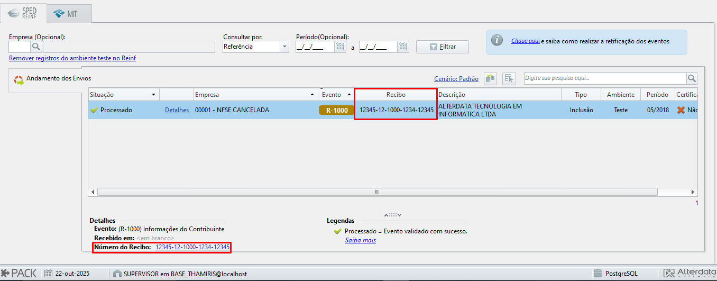Select the Andamento dos Envios tab
Viewport: 717px width, 281px height.
coord(45,79)
